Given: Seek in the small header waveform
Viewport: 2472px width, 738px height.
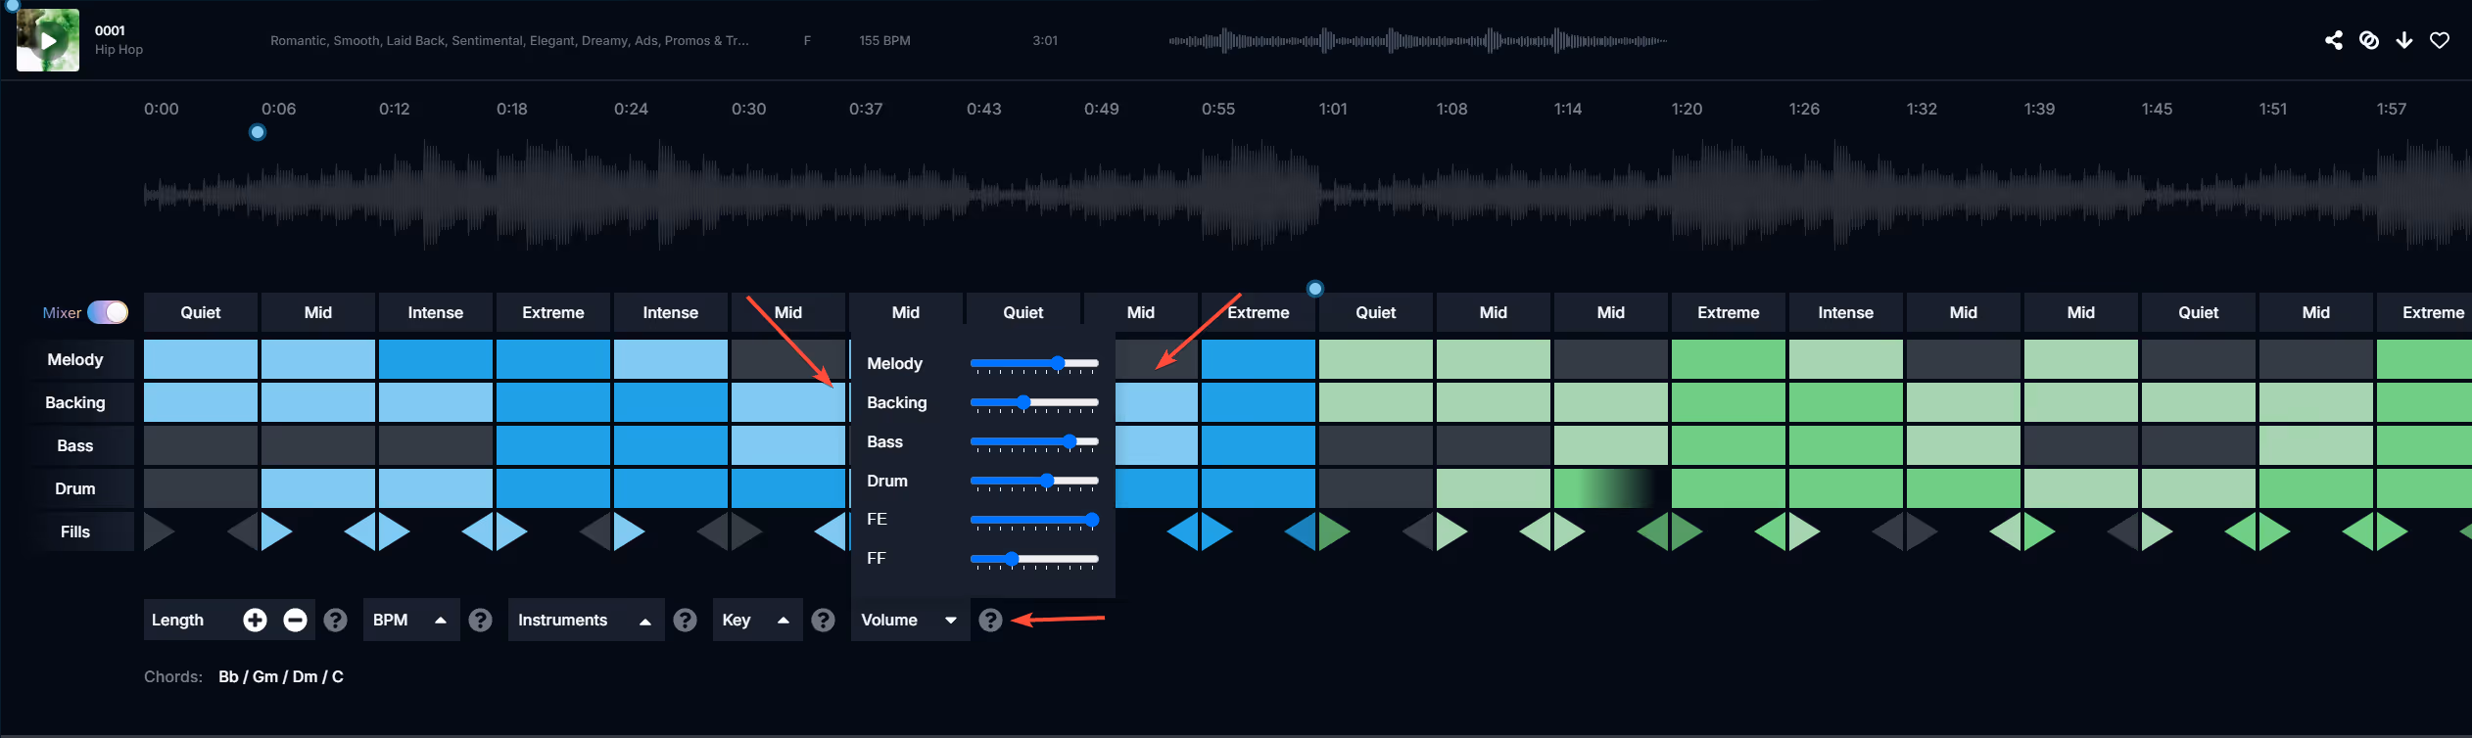Looking at the screenshot, I should point(1418,41).
